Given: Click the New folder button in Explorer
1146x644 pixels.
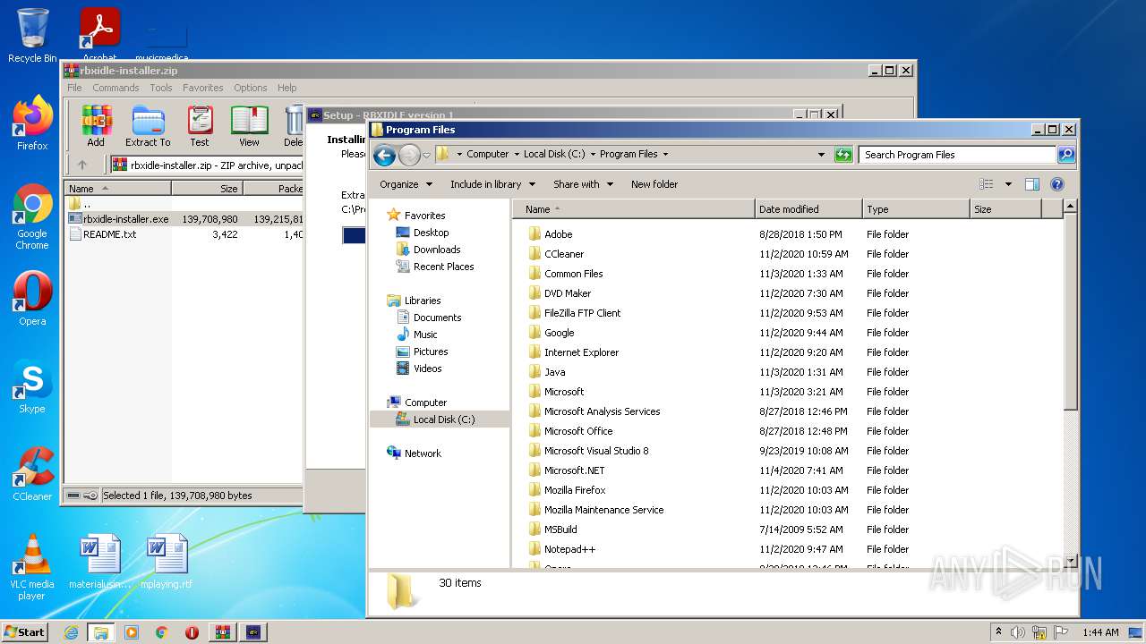Looking at the screenshot, I should 654,184.
